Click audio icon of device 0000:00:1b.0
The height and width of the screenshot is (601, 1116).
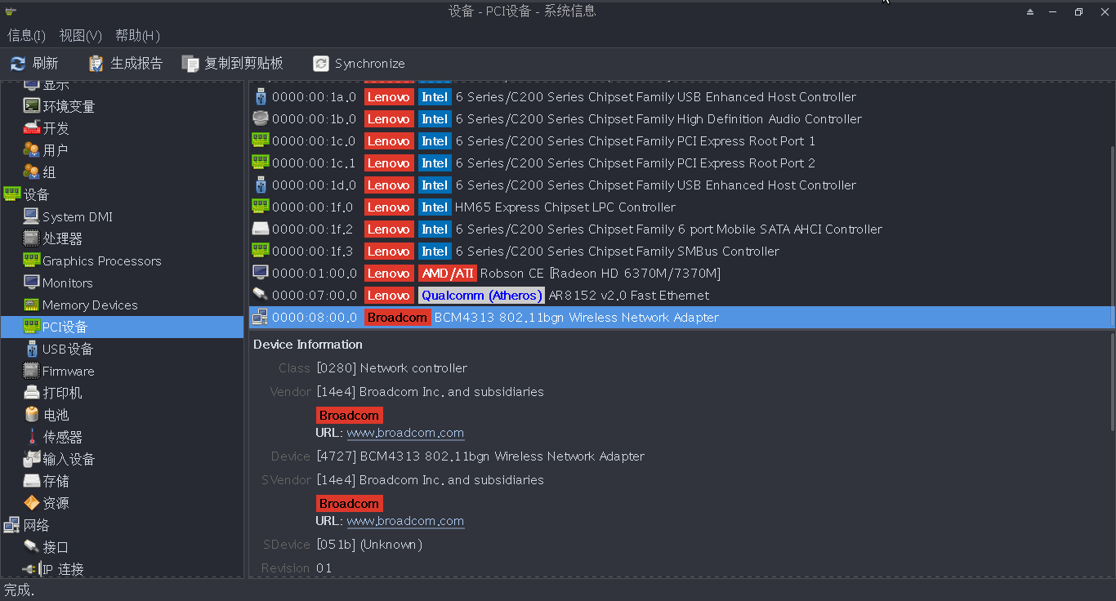(261, 118)
